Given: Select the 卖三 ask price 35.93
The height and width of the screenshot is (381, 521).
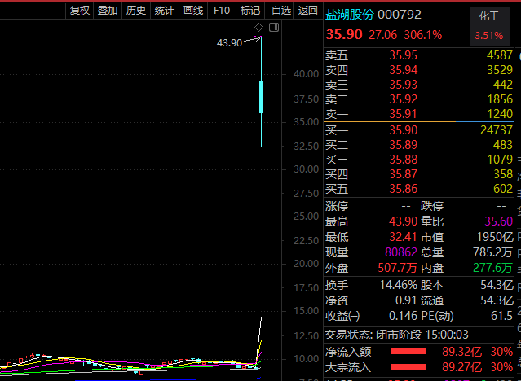Looking at the screenshot, I should (x=404, y=85).
